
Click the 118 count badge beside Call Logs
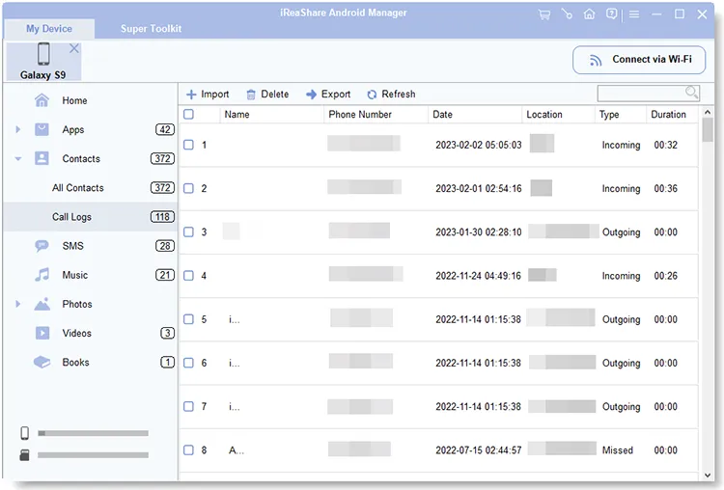pos(162,216)
